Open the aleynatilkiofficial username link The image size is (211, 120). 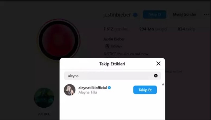pos(93,88)
